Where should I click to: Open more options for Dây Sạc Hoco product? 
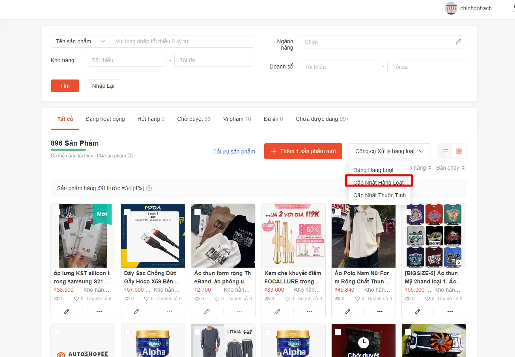[169, 311]
